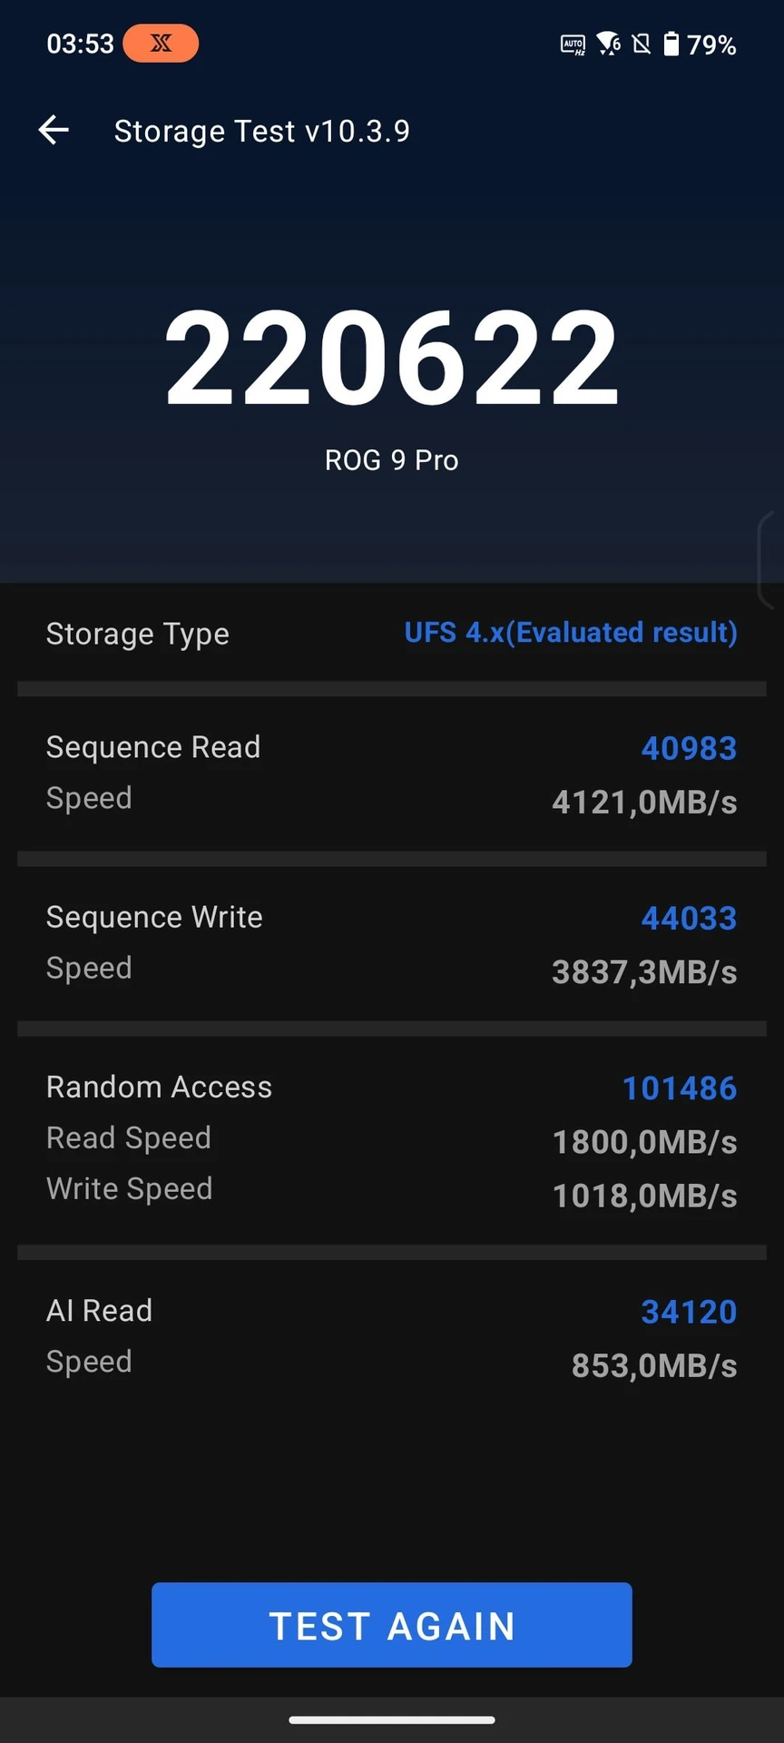Tap the Sequence Write score 44033
784x1743 pixels.
(x=690, y=918)
